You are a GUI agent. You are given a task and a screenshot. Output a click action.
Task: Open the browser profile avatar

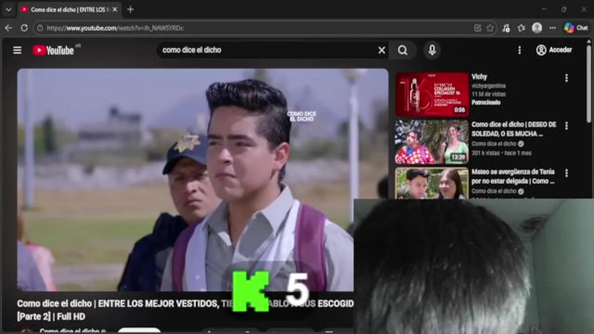pos(537,28)
